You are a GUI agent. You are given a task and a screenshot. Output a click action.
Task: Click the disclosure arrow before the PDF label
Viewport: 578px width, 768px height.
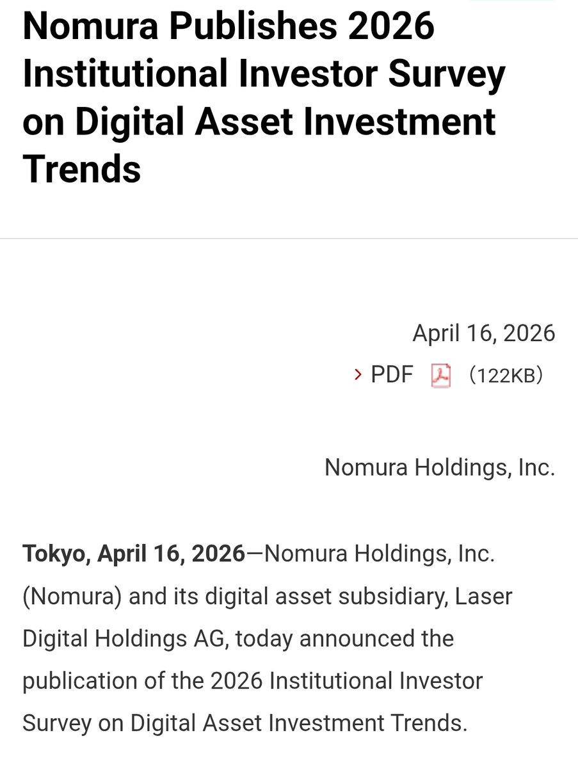point(357,375)
